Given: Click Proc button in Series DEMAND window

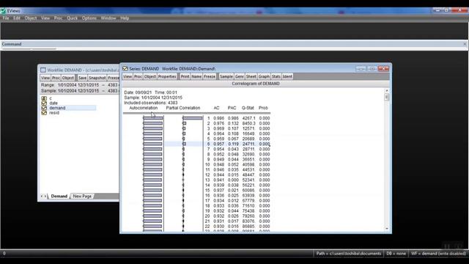Looking at the screenshot, I should 138,76.
